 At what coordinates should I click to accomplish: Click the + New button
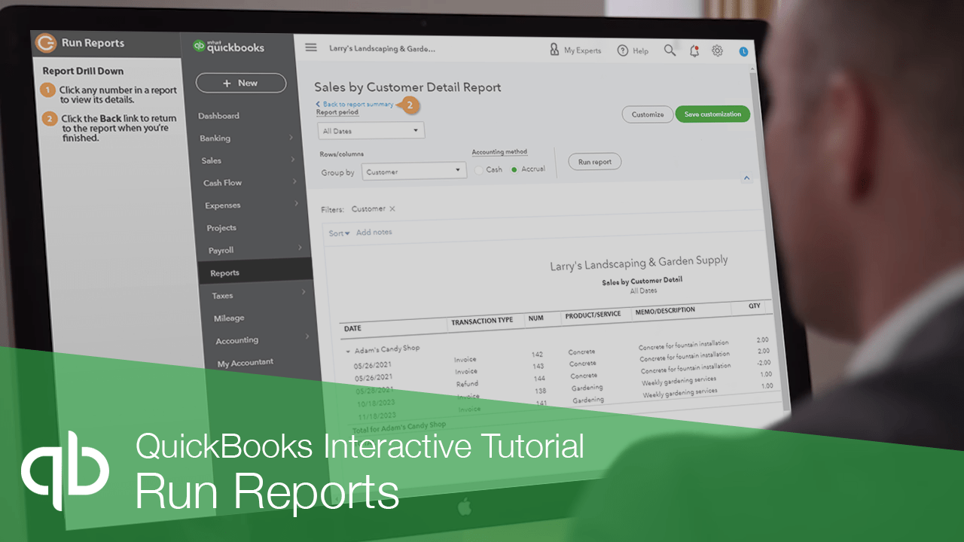click(x=240, y=83)
